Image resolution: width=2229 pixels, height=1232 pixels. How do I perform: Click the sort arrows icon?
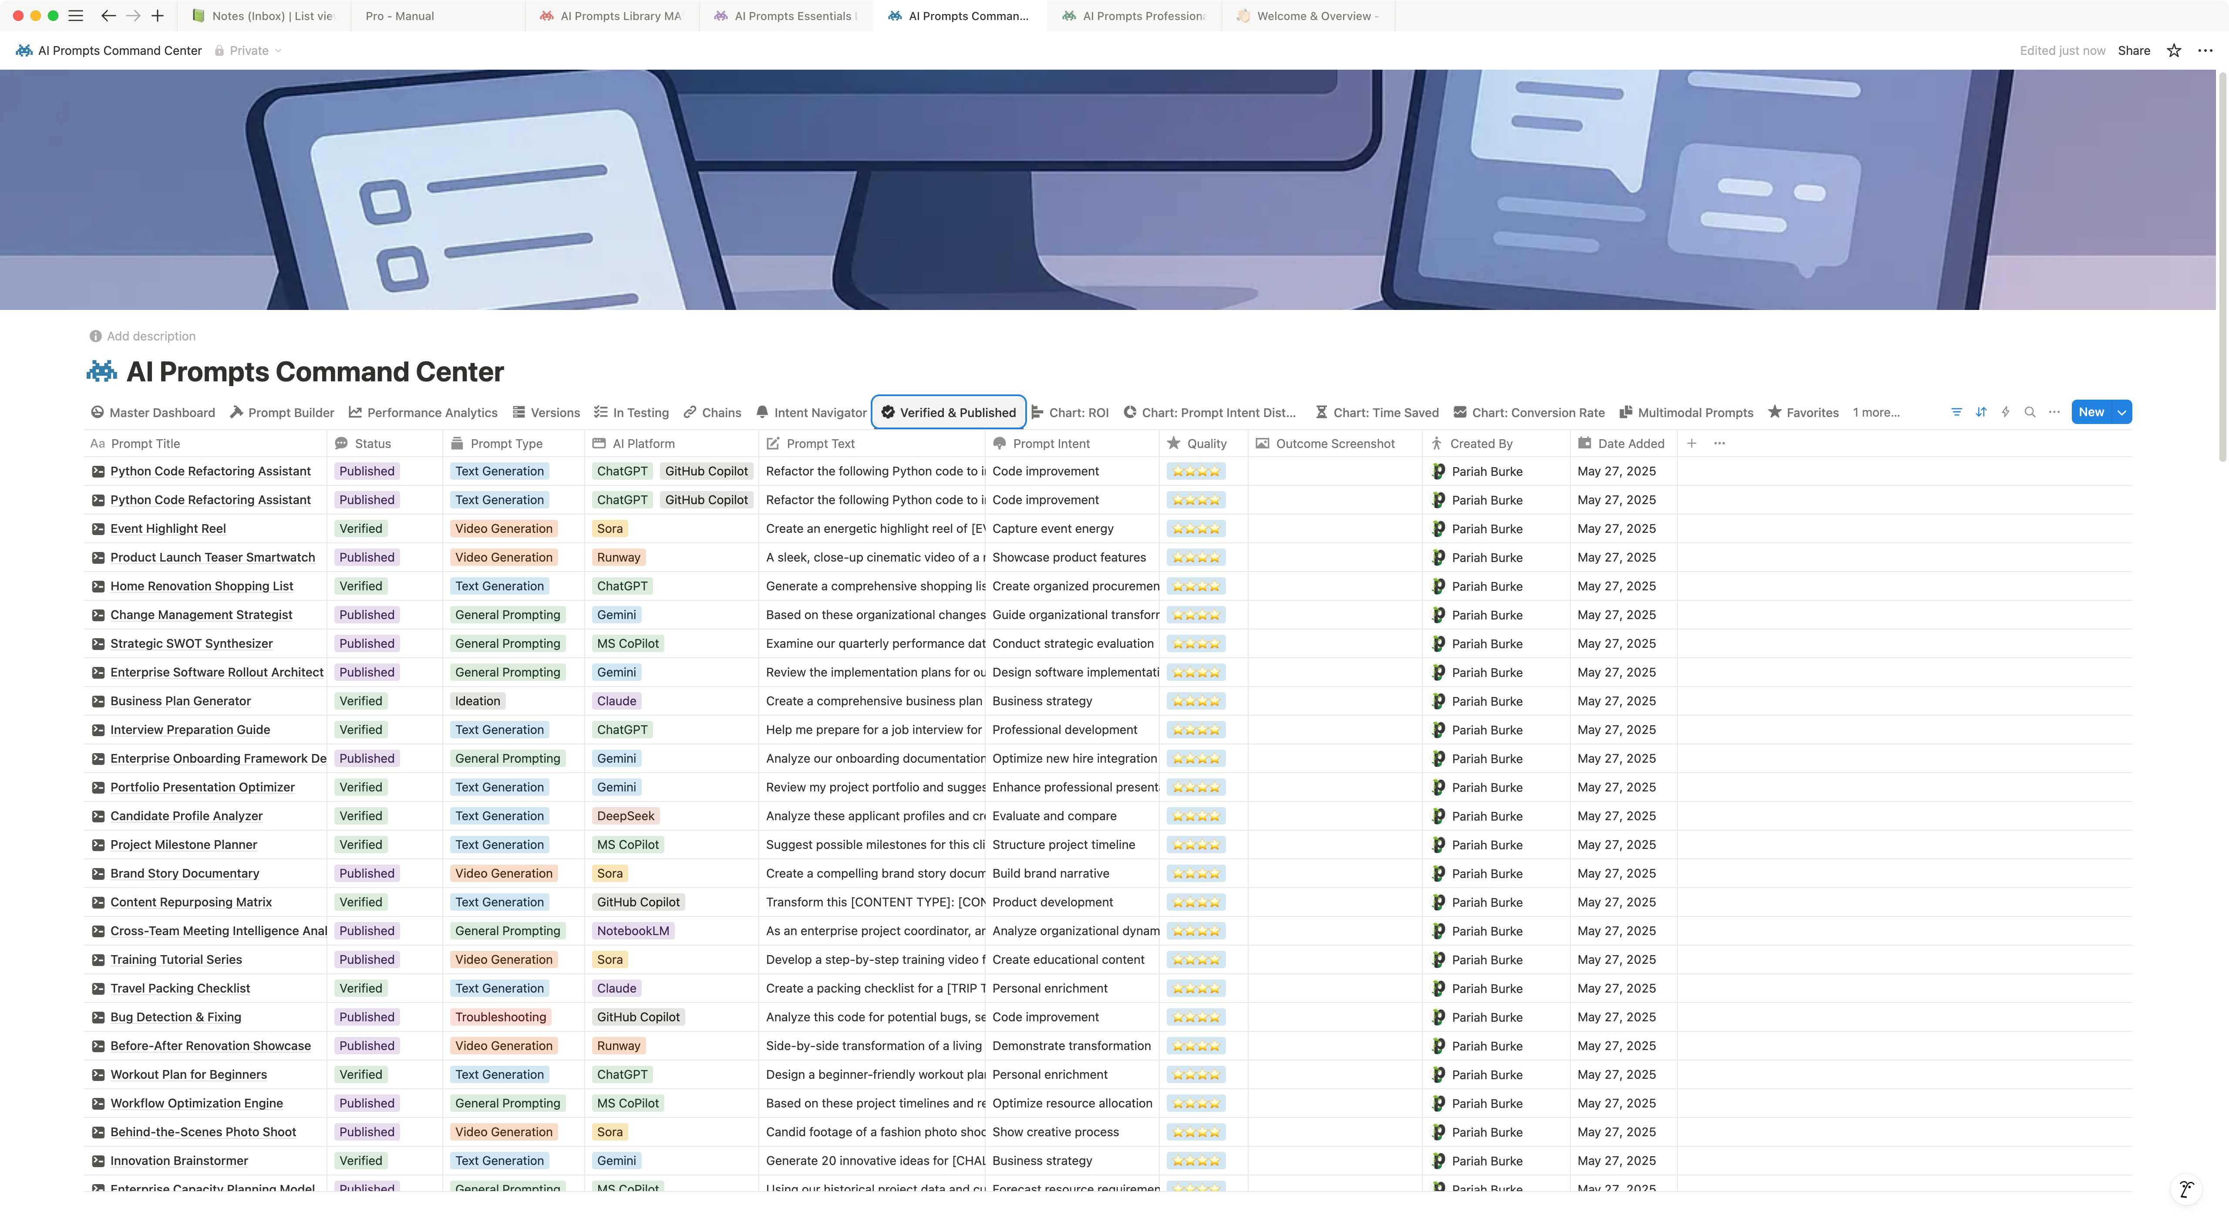pos(1981,412)
